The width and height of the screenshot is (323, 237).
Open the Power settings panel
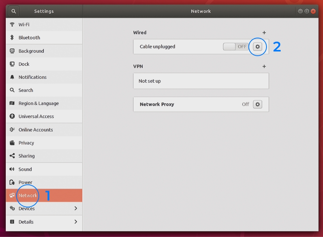[25, 182]
